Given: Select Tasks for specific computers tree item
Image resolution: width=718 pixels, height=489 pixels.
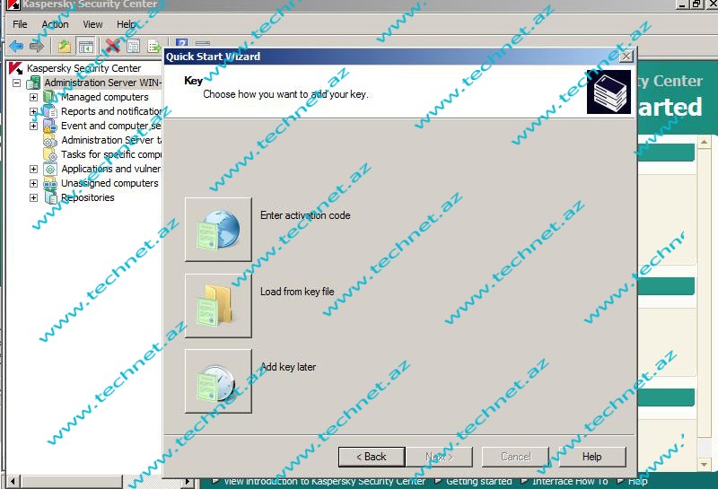Looking at the screenshot, I should [110, 154].
